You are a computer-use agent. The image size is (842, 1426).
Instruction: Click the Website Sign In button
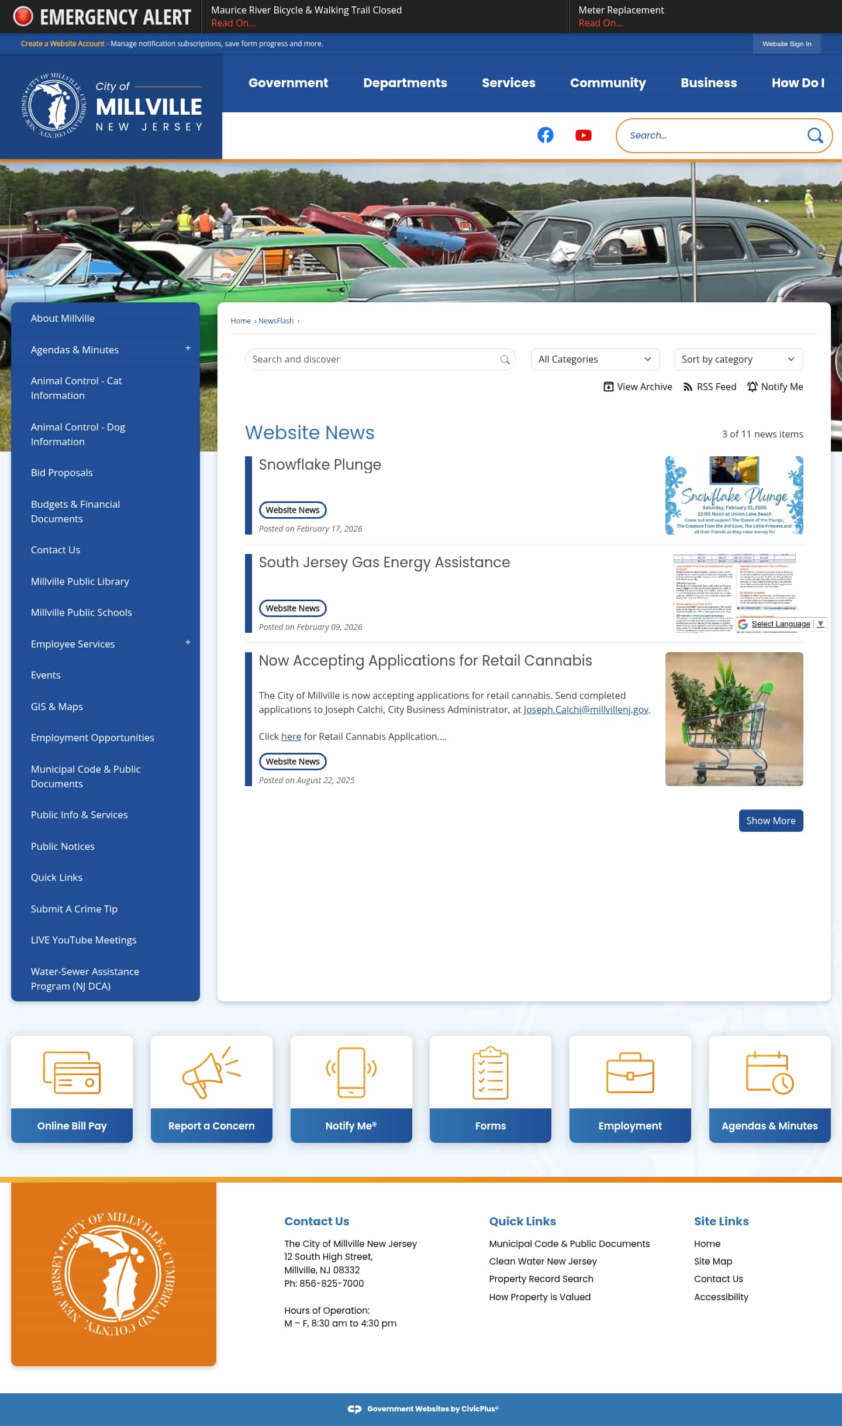[786, 44]
